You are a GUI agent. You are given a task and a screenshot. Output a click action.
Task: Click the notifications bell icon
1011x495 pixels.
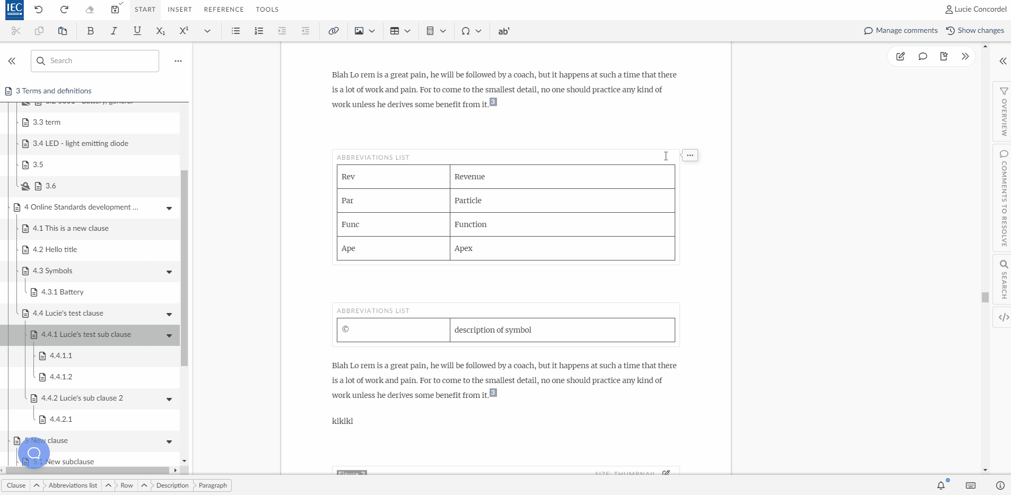click(941, 485)
